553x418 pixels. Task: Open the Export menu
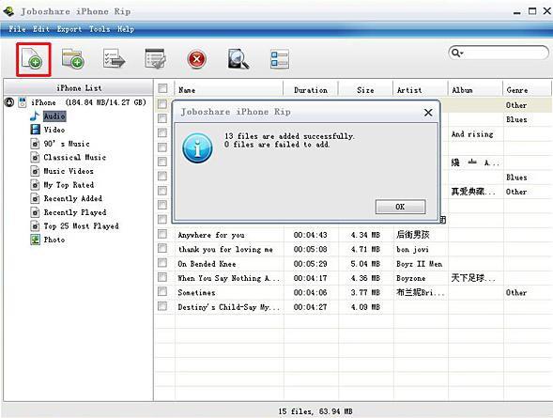tap(69, 29)
